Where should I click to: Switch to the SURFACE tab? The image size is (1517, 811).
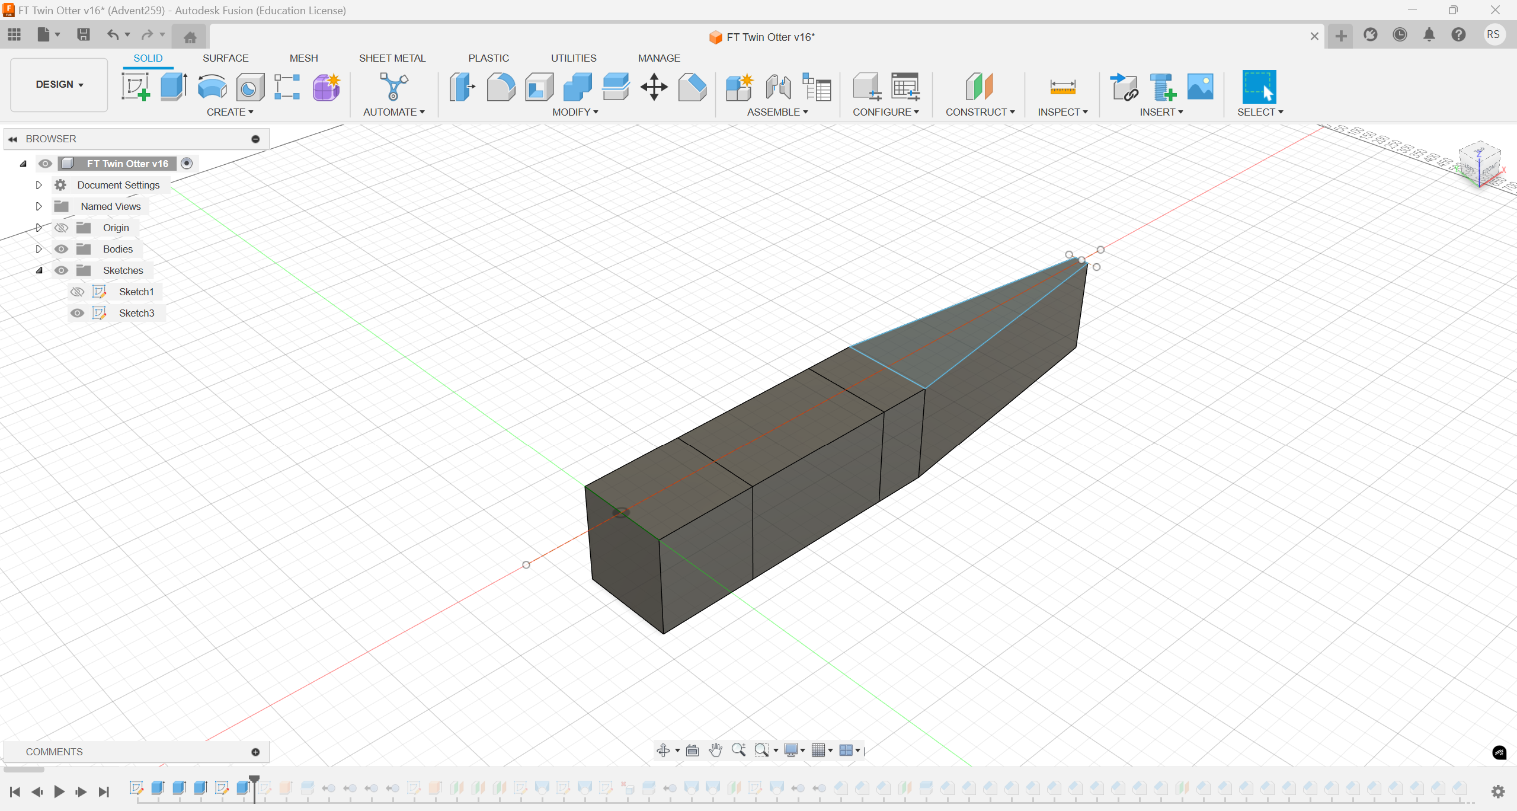pos(225,58)
